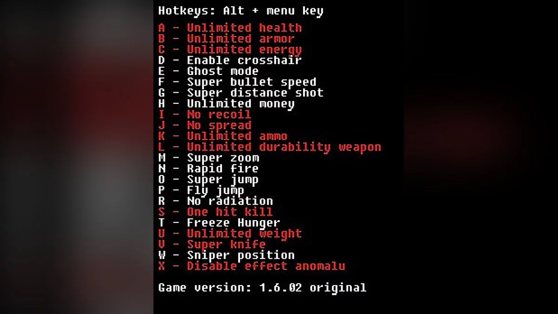558x314 pixels.
Task: Click Super bullet speed option
Action: pos(237,82)
